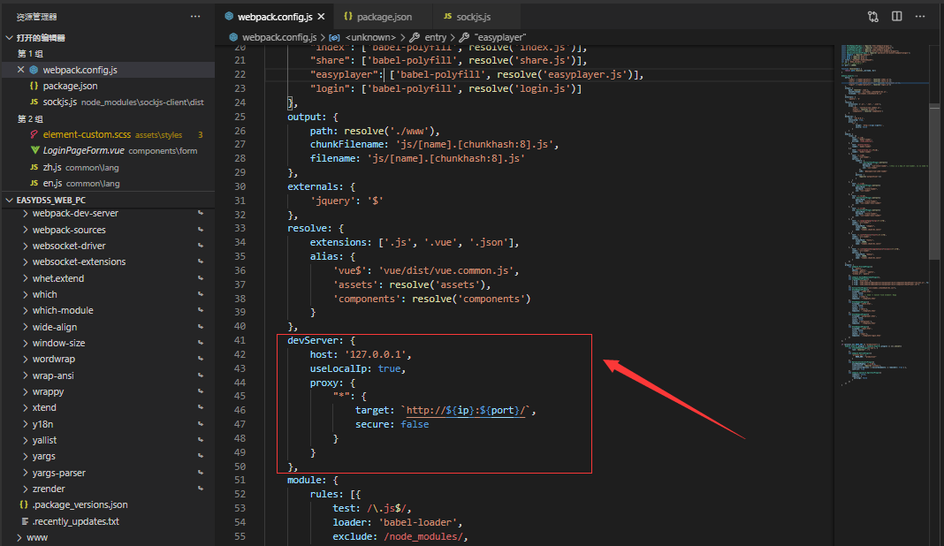Close webpack.config.js in open editors list
Viewport: 944px width, 546px height.
click(x=20, y=70)
